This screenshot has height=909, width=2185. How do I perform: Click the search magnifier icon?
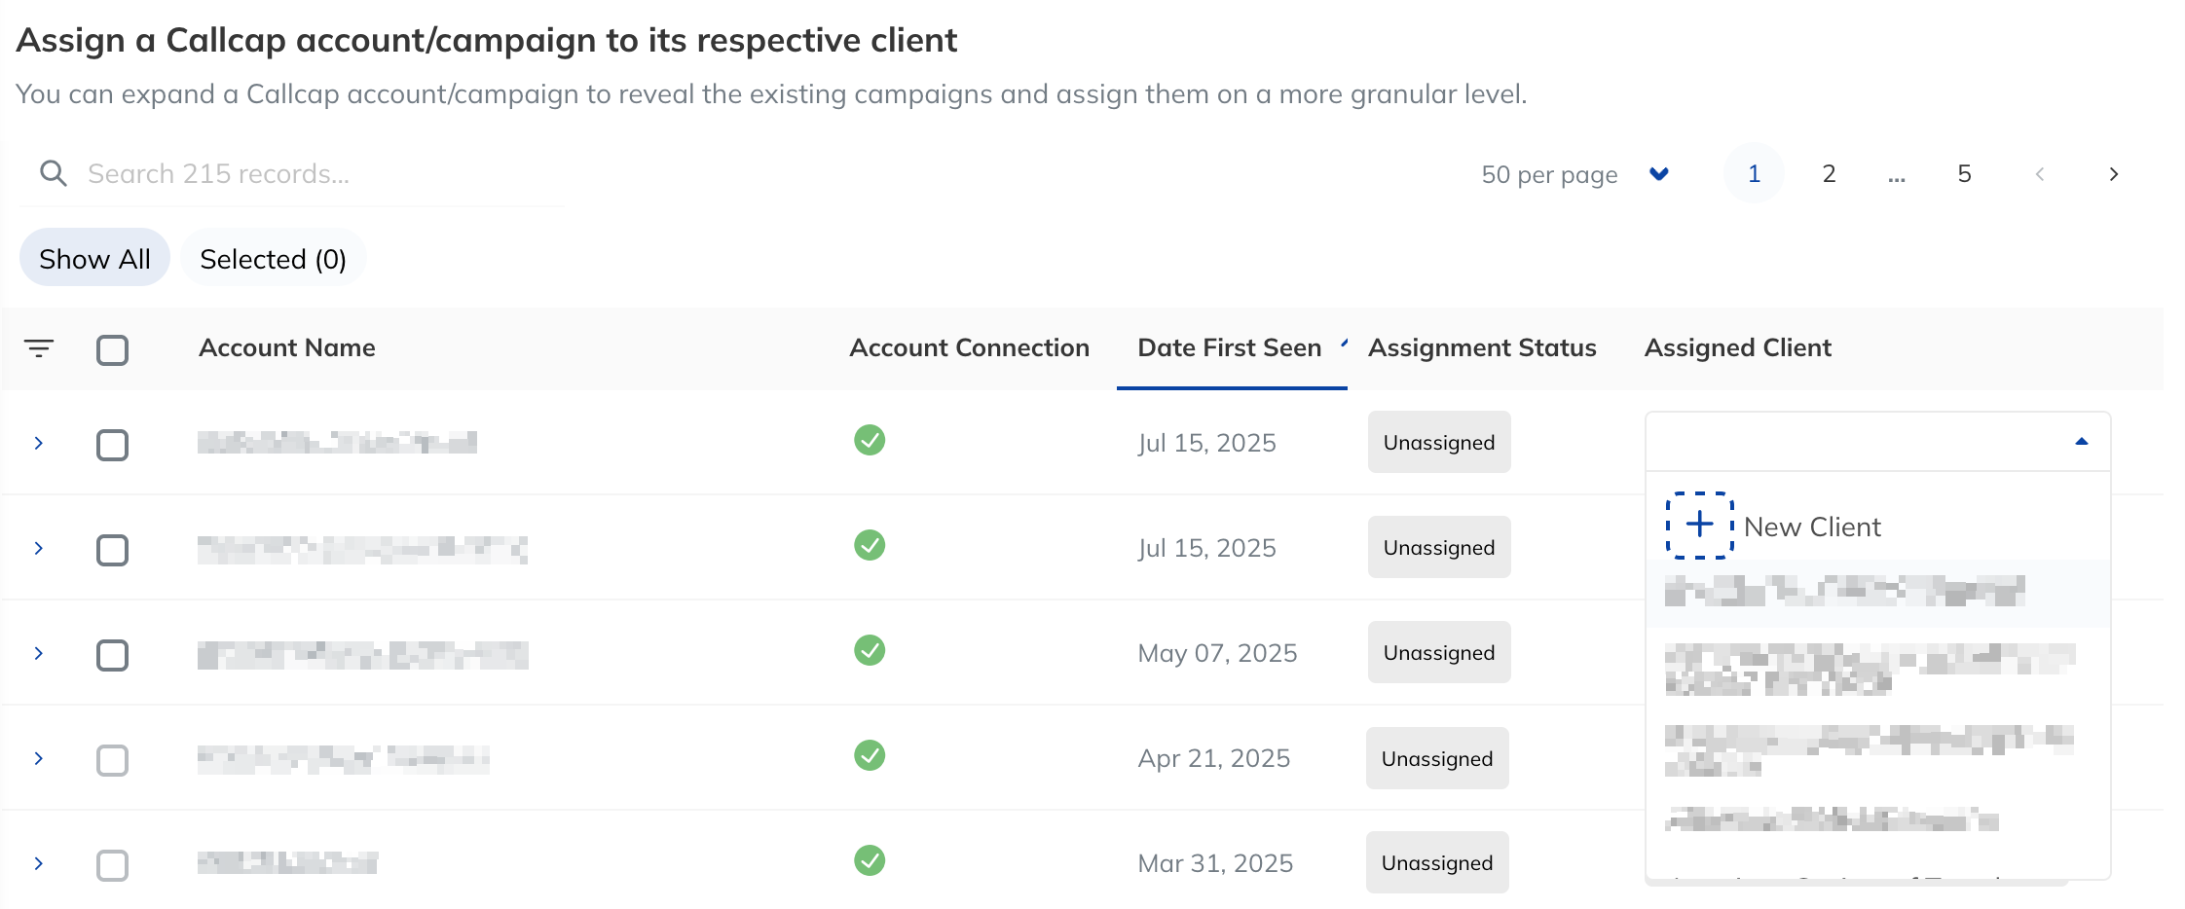[x=54, y=173]
